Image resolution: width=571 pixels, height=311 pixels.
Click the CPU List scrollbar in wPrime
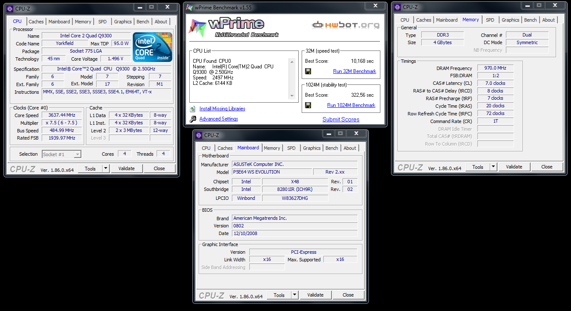click(x=292, y=79)
